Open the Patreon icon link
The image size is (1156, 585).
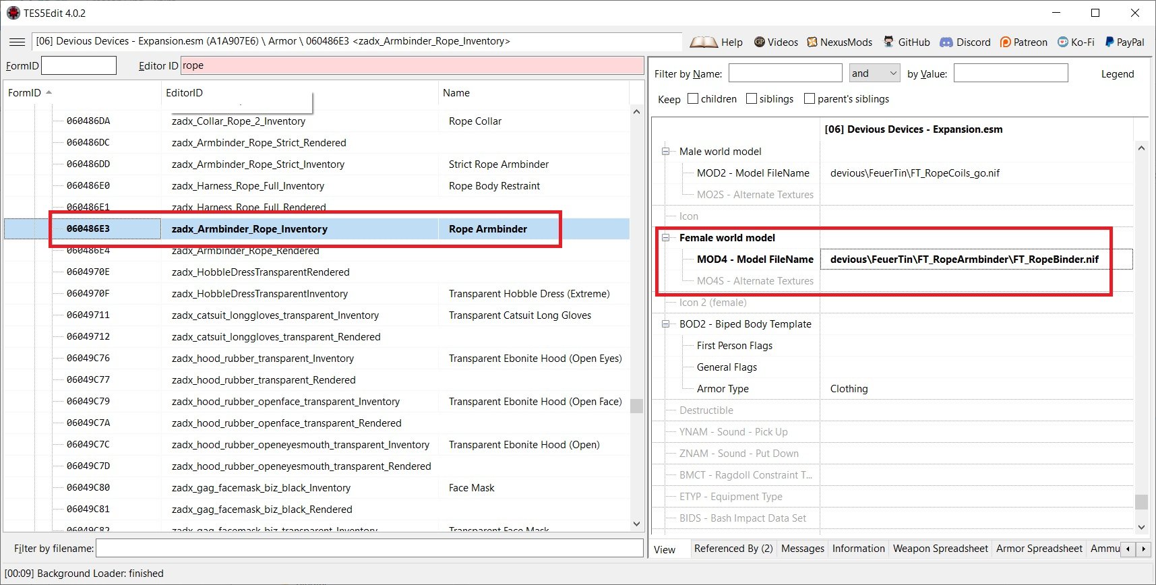coord(1006,42)
